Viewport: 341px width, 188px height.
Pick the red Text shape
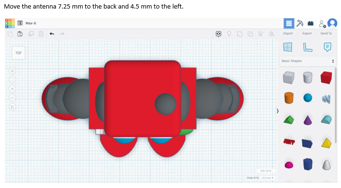[289, 142]
